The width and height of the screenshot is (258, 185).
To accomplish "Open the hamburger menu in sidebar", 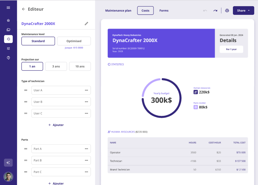I will [x=8, y=8].
